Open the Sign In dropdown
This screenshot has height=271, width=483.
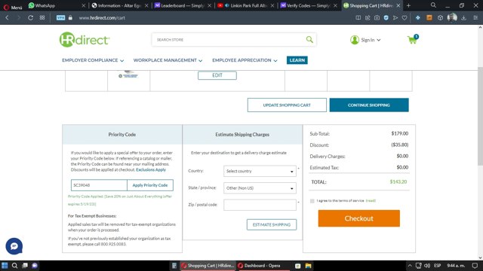click(371, 40)
